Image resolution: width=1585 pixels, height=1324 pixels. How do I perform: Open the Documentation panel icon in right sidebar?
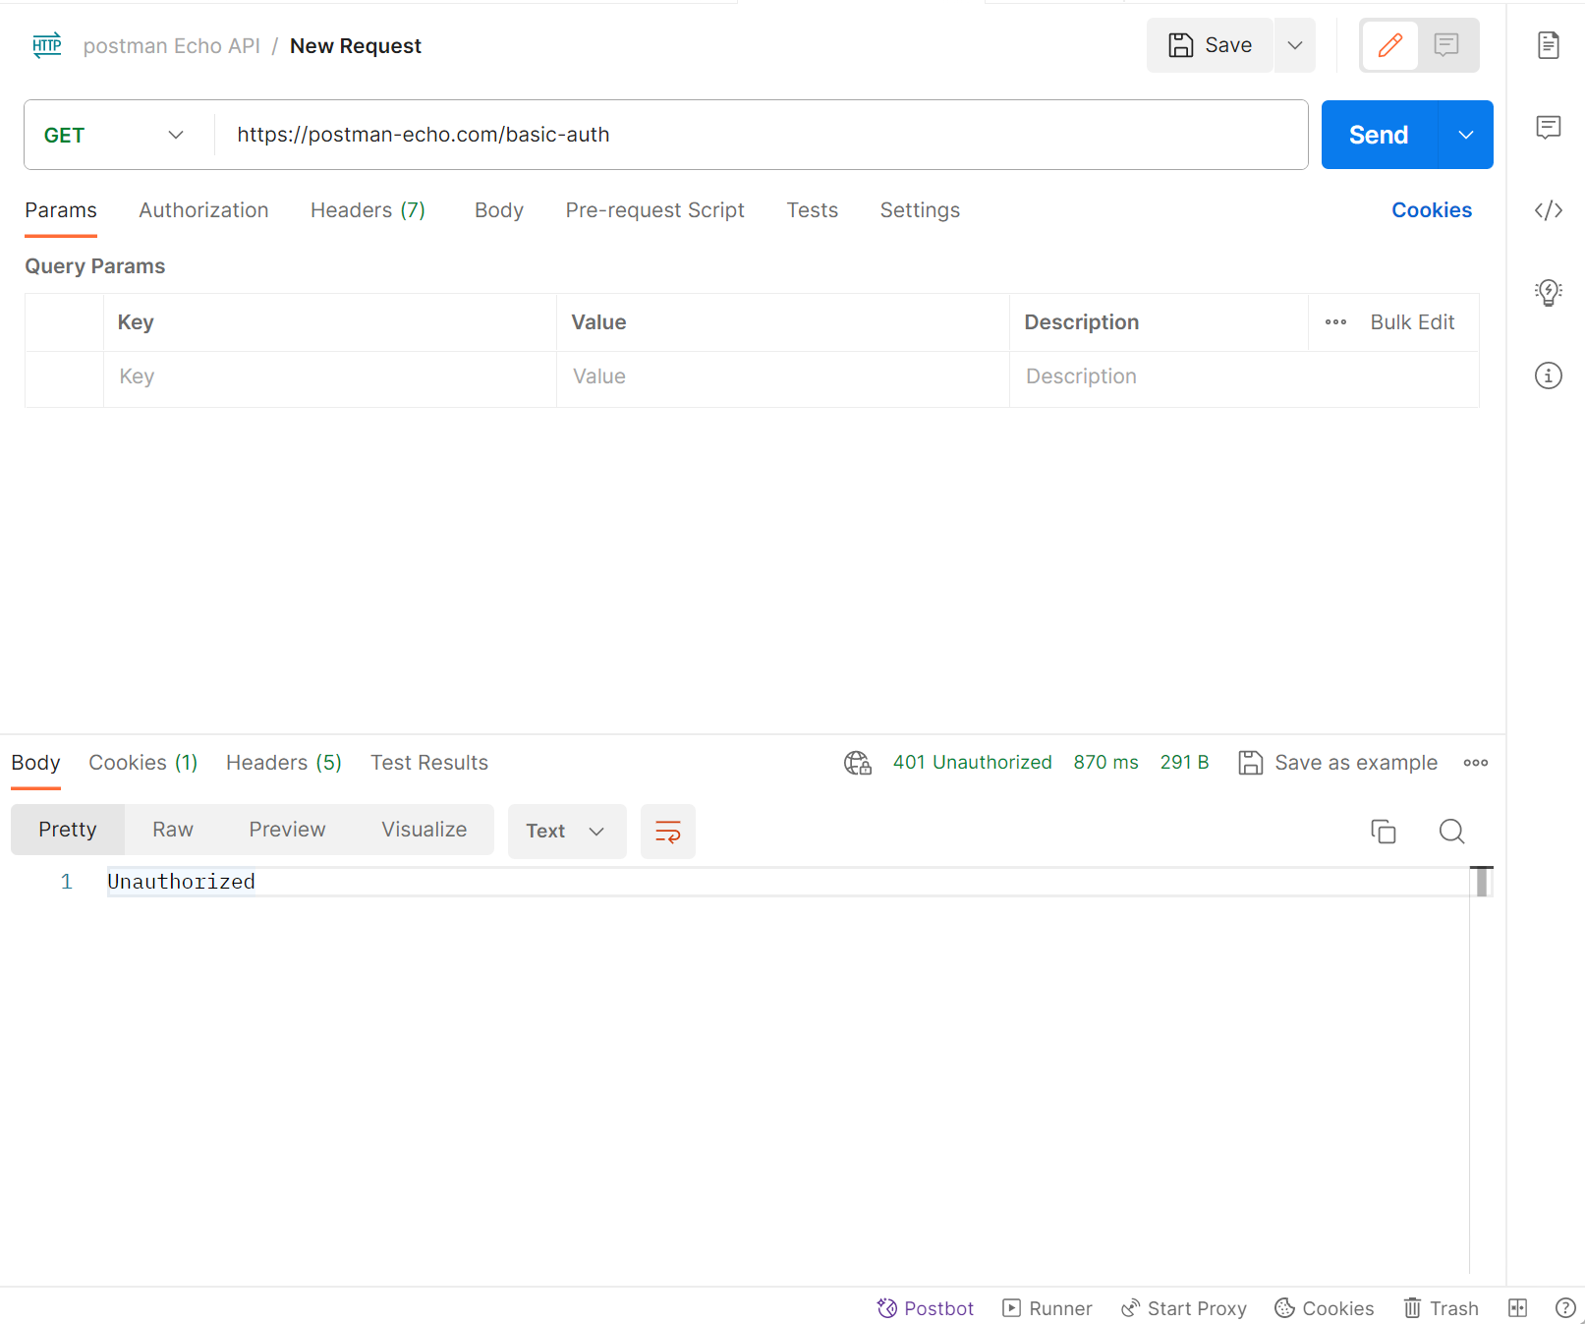click(1549, 45)
